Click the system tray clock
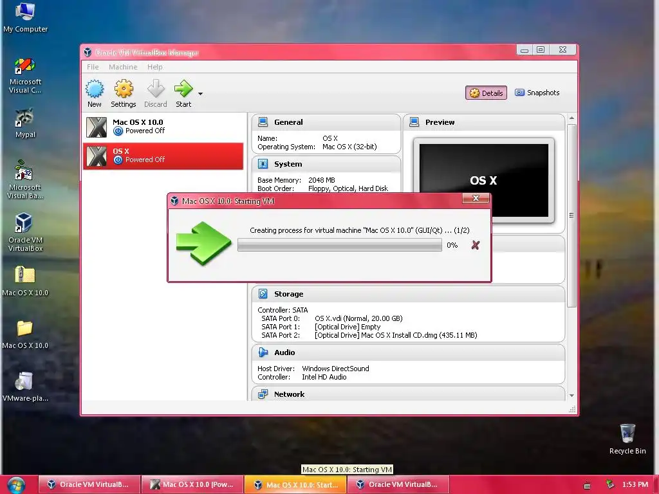Viewport: 659px width, 494px height. point(635,484)
